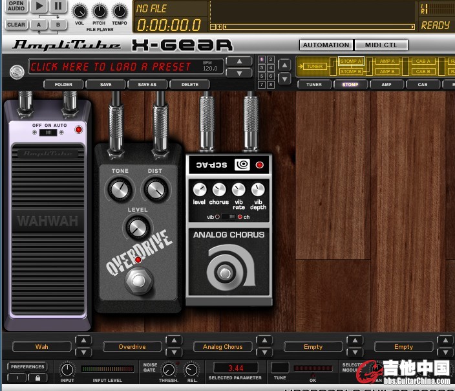Screen dimensions: 455x391
Task: Adjust the file player PITCH knob
Action: click(100, 12)
